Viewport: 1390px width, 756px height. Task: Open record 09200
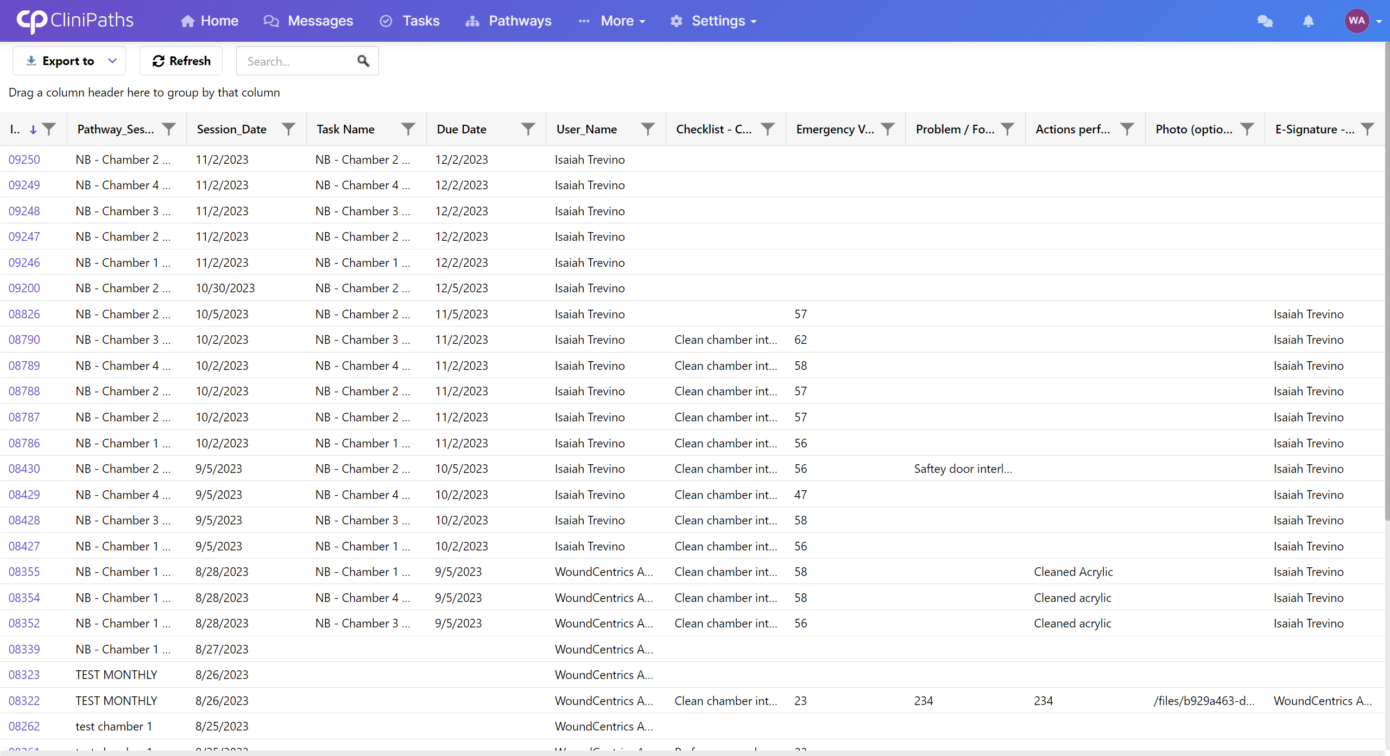pyautogui.click(x=24, y=288)
